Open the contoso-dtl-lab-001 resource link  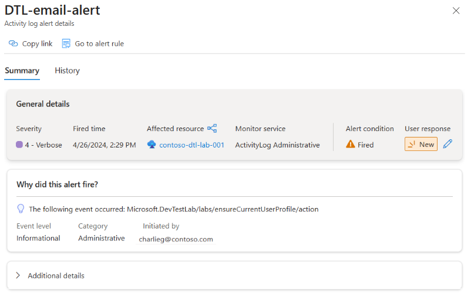click(x=191, y=145)
